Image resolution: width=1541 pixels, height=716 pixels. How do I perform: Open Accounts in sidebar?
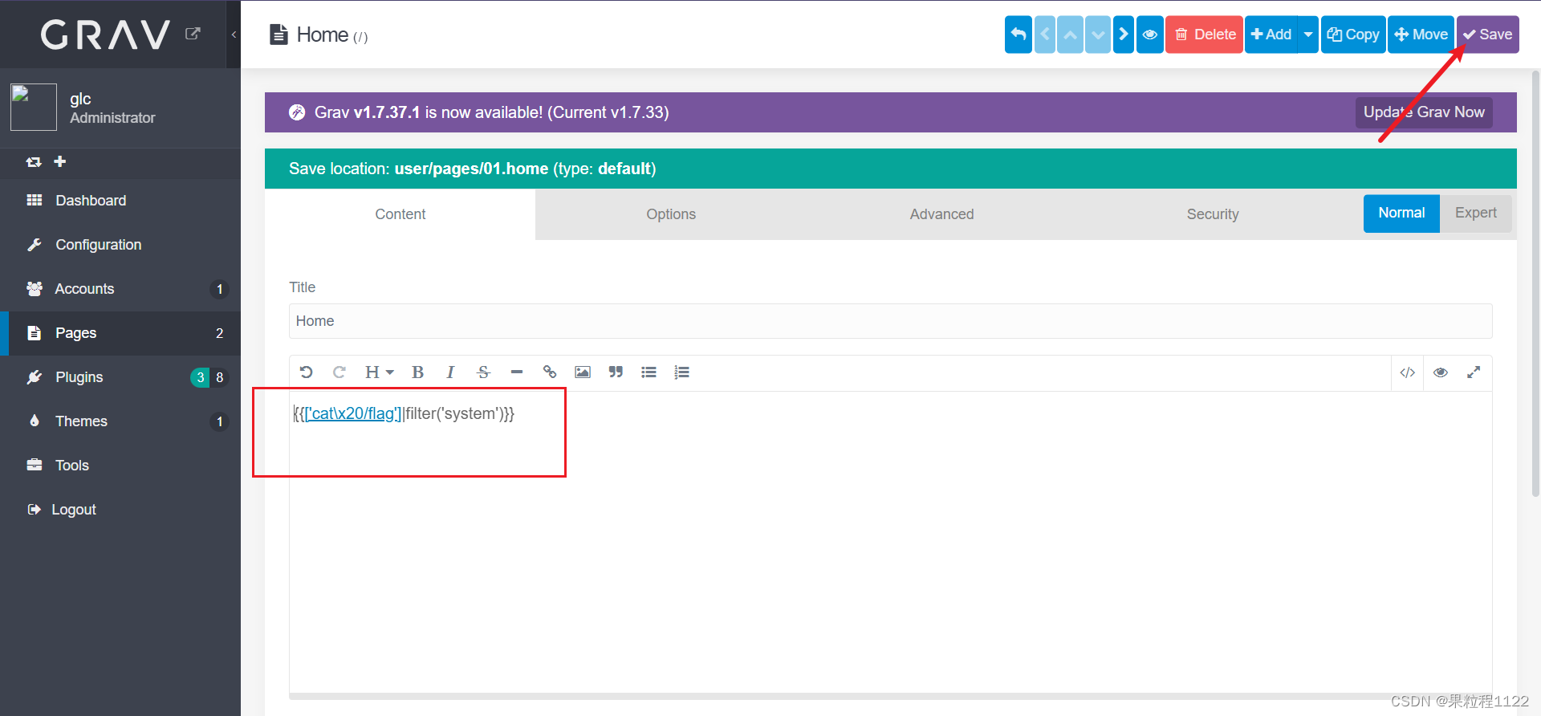click(120, 289)
